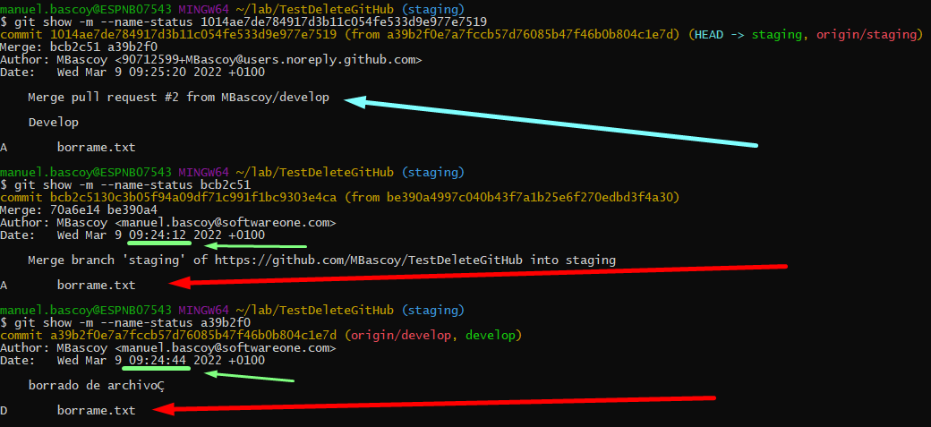
Task: Click the 'Merge: bcb2c51 a39b2f0' line
Action: [x=82, y=47]
